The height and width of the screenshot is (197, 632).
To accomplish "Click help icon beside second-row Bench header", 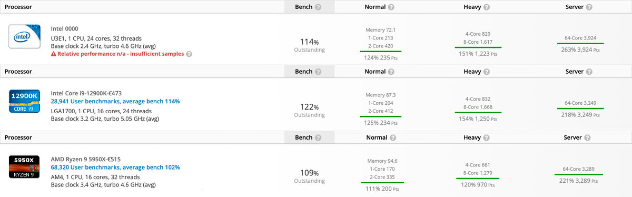I will click(318, 72).
